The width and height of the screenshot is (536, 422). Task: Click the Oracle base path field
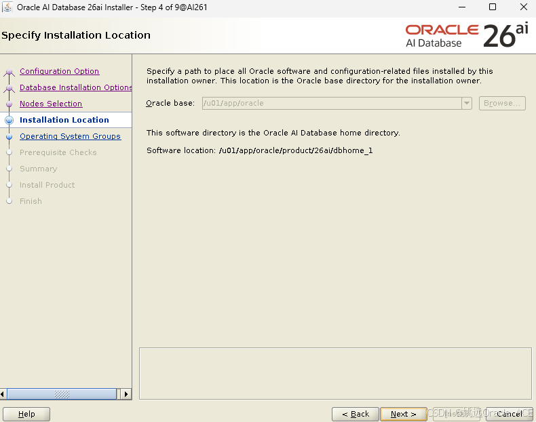coord(332,103)
